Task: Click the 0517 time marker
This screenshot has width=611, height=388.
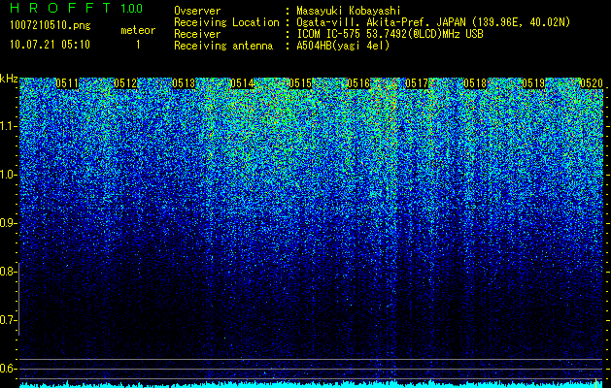Action: 417,83
